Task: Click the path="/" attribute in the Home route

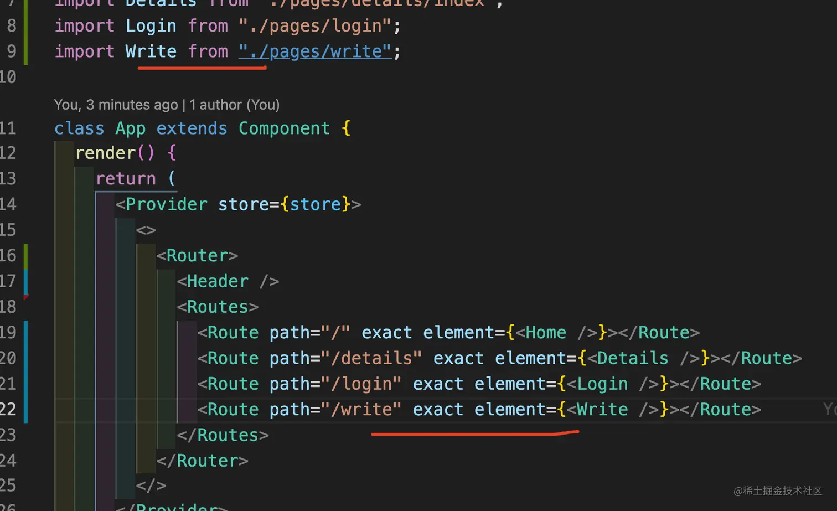Action: coord(309,333)
